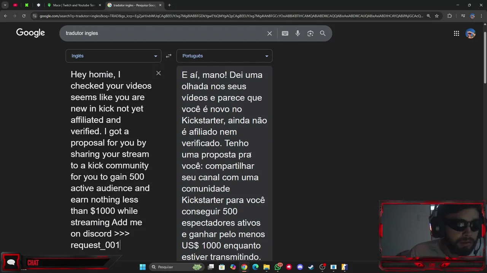Open the Chrome three-dot menu
The height and width of the screenshot is (273, 487).
tap(482, 16)
